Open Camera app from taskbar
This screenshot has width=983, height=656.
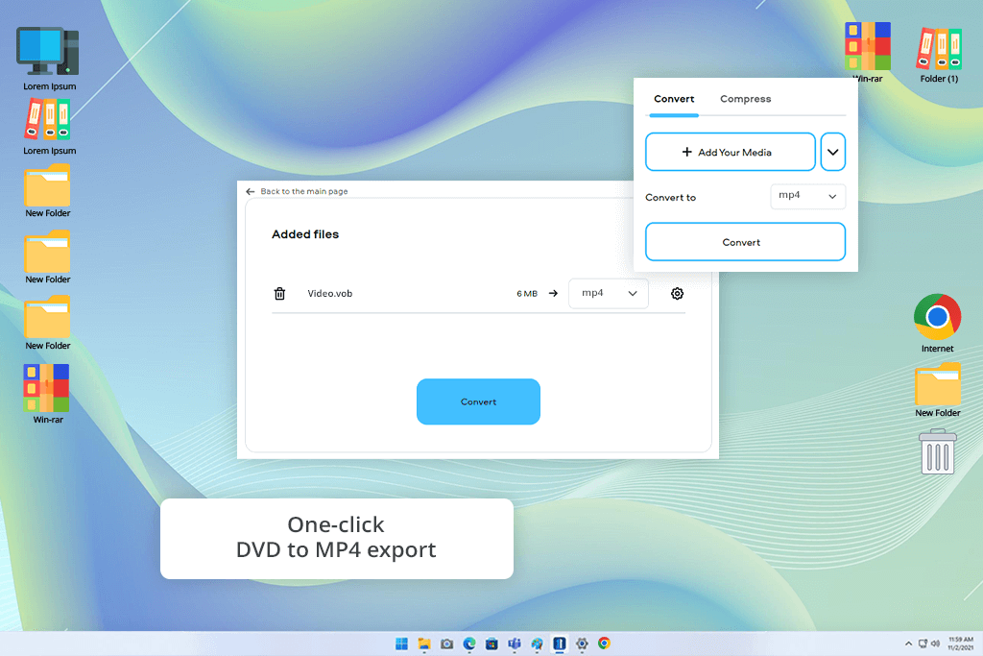pos(447,644)
